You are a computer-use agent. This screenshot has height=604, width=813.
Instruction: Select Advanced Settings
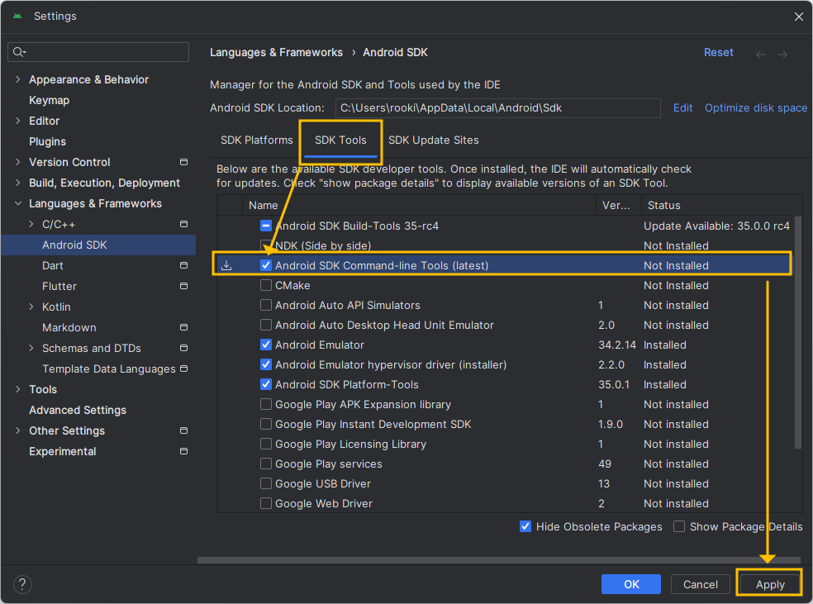pos(78,410)
